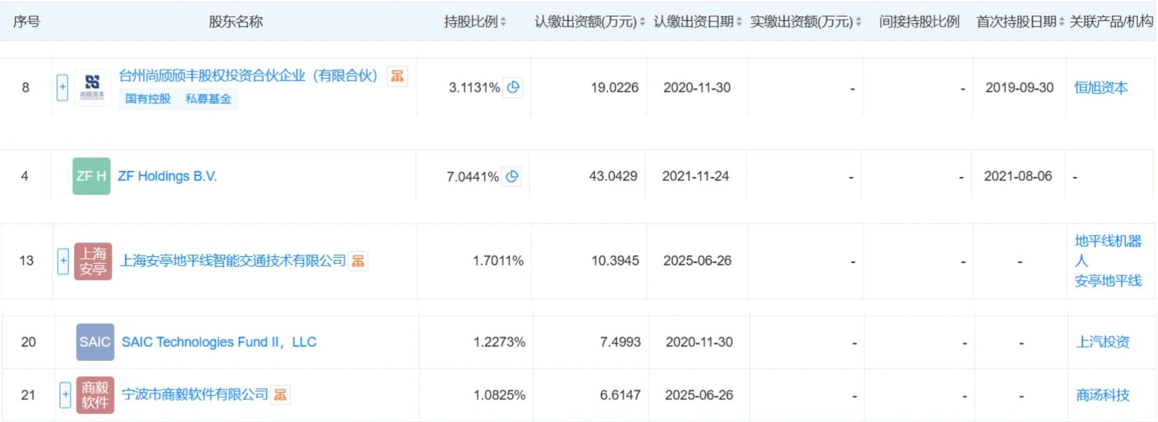Screen dimensions: 1158x422
Task: Click the ZF H company logo
Action: pos(91,176)
